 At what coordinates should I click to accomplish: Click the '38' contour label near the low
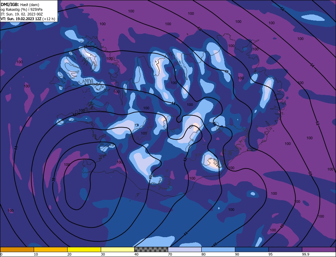coord(53,180)
